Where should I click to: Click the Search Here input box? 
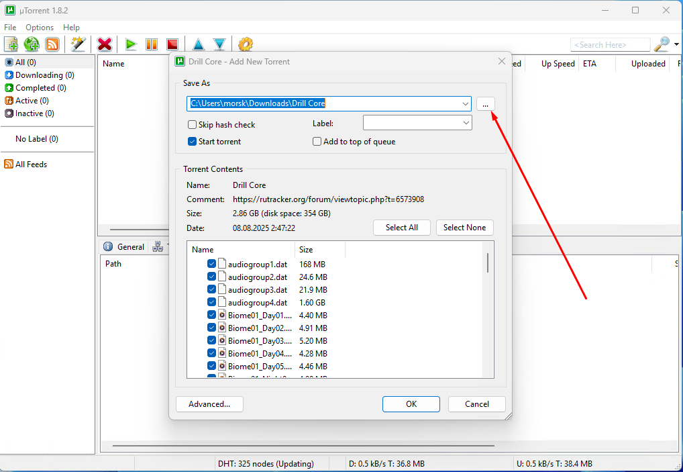[x=611, y=44]
